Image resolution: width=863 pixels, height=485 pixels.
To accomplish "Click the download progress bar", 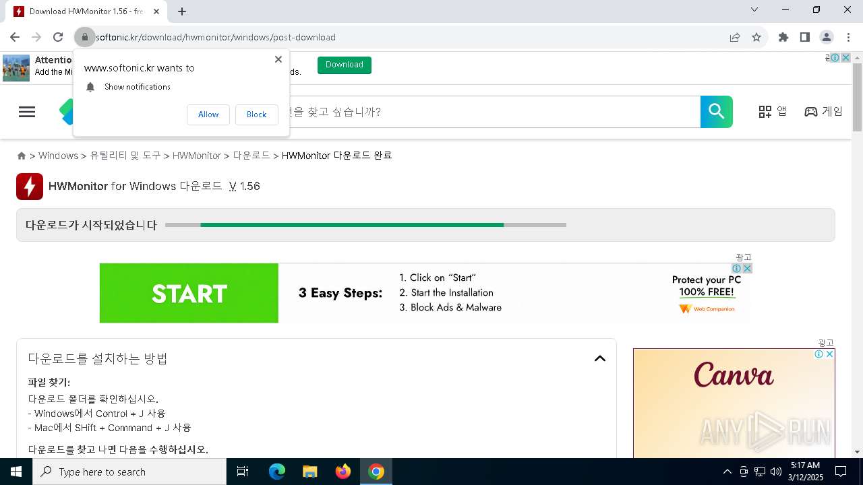I will pyautogui.click(x=365, y=225).
